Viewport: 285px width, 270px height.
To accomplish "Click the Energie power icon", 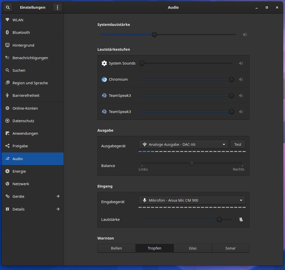I will (x=7, y=171).
